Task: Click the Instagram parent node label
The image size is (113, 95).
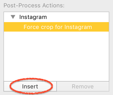Action: (33, 17)
